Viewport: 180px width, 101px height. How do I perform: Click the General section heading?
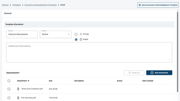(x=8, y=13)
